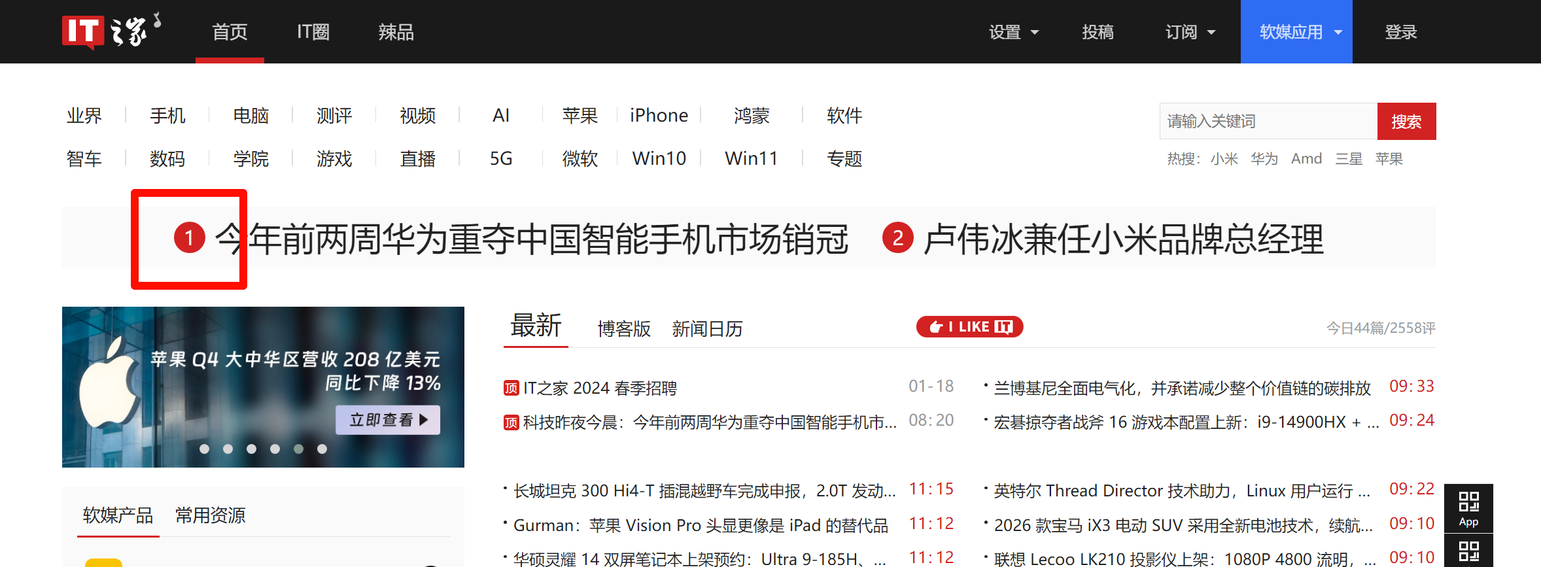Click the 立即查看 banner button
The height and width of the screenshot is (567, 1541).
click(x=388, y=420)
